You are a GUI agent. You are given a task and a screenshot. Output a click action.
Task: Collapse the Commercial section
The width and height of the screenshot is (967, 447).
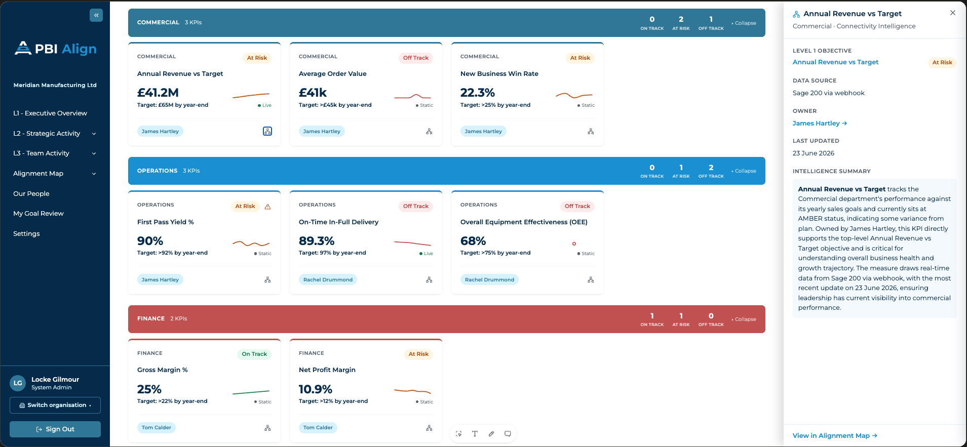click(744, 23)
